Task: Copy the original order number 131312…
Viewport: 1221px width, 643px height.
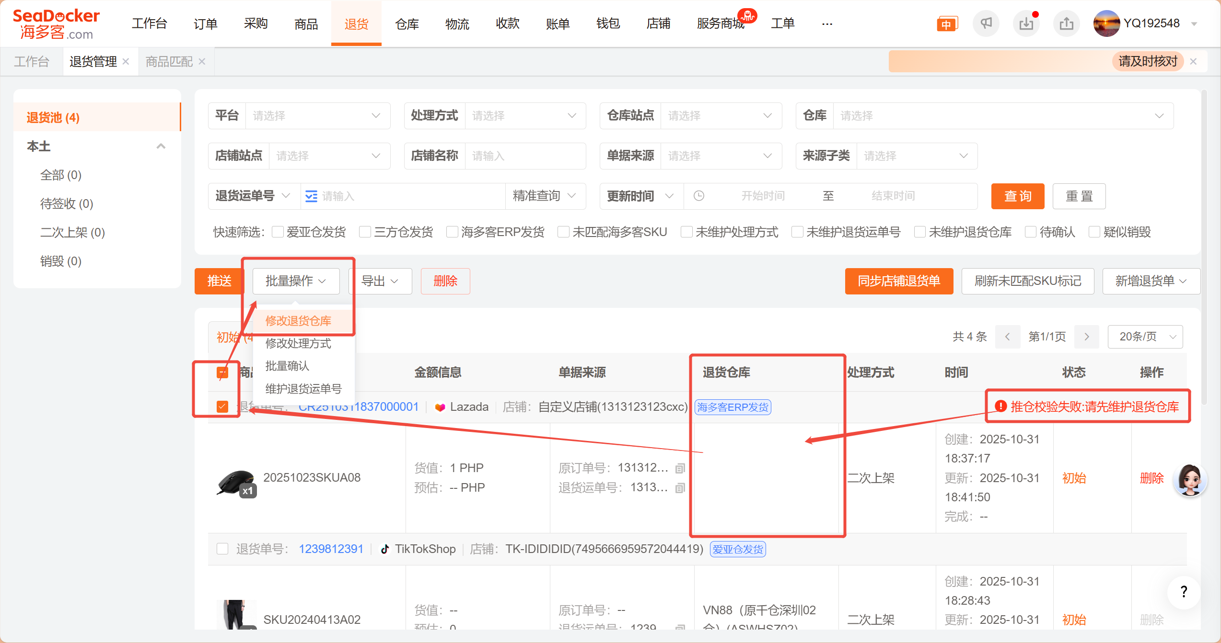Action: [680, 468]
